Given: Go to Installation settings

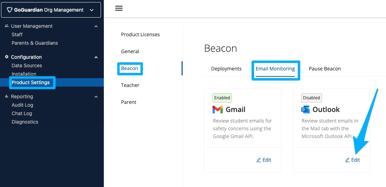Looking at the screenshot, I should tap(24, 74).
